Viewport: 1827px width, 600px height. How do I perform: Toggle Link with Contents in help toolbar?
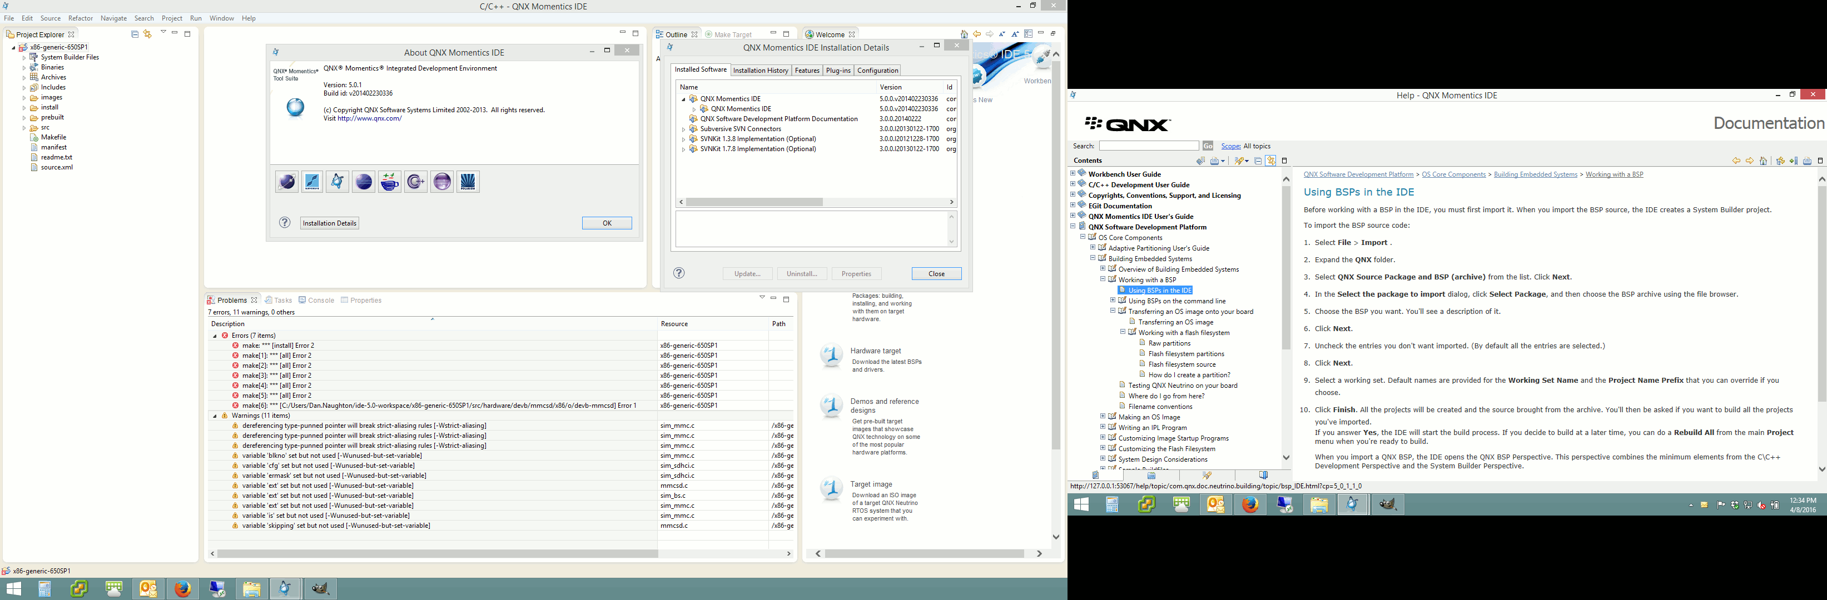(x=1271, y=161)
